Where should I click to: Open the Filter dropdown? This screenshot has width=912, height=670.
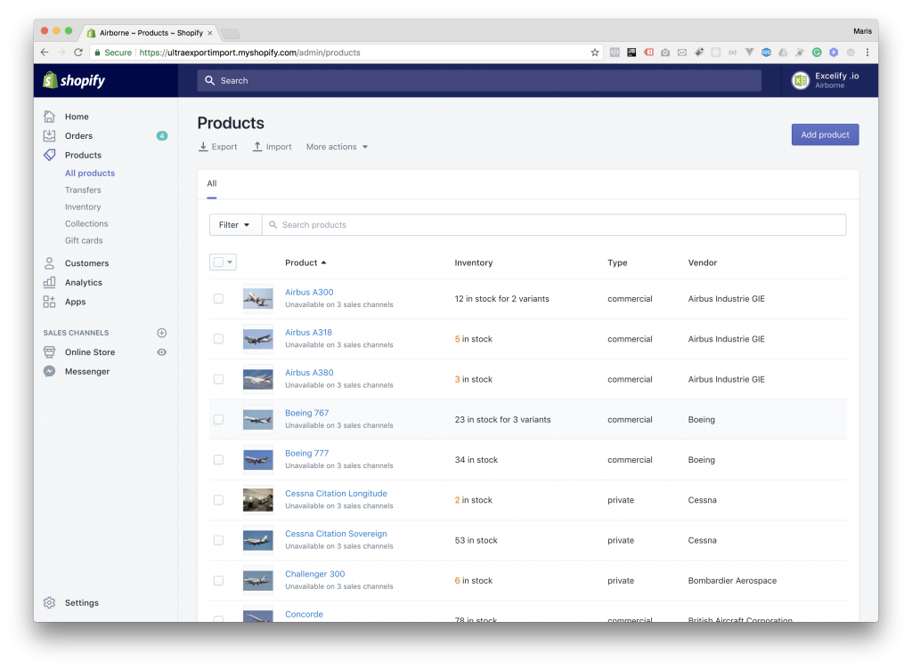234,224
